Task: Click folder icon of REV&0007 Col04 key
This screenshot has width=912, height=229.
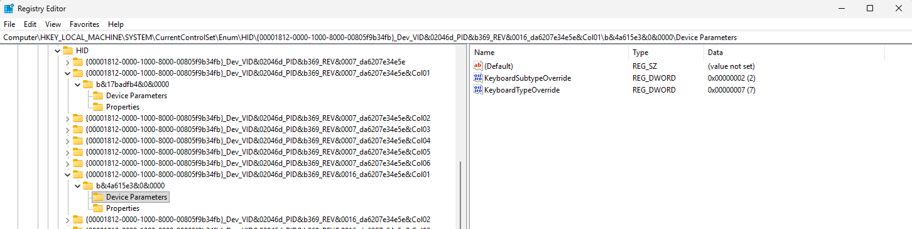Action: coord(78,140)
